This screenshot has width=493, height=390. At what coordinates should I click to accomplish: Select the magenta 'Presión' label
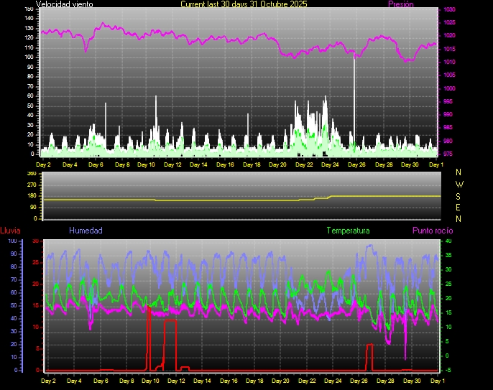pyautogui.click(x=400, y=4)
